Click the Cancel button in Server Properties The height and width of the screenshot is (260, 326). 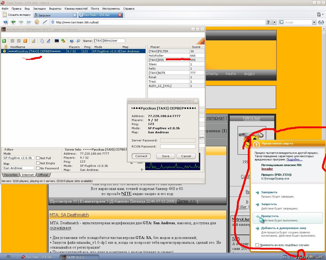(186, 156)
